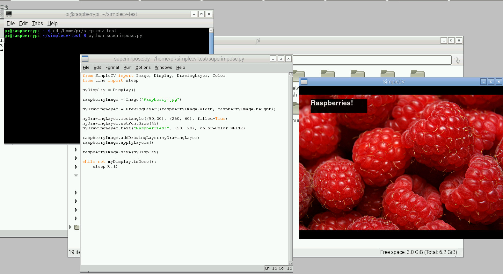Click in the file manager path field
This screenshot has height=274, width=503.
click(372, 60)
